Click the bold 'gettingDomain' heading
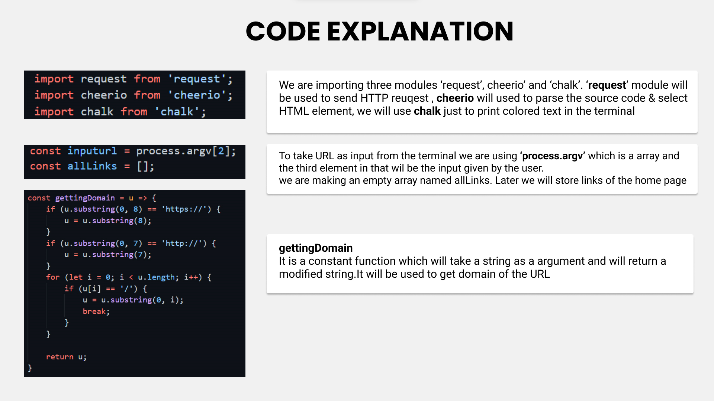Viewport: 714px width, 401px height. (x=316, y=248)
